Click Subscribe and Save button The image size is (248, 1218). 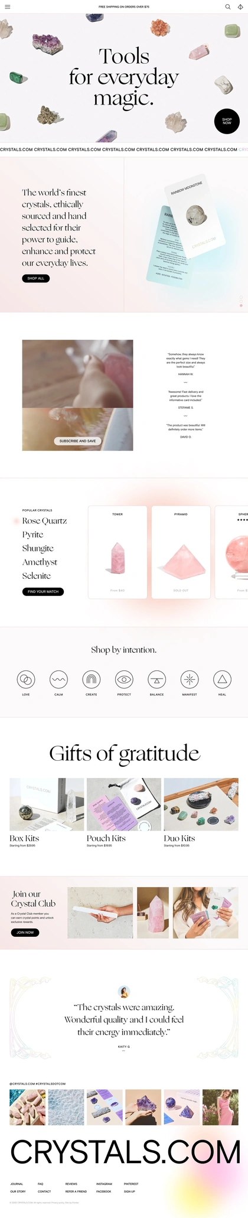(x=77, y=441)
